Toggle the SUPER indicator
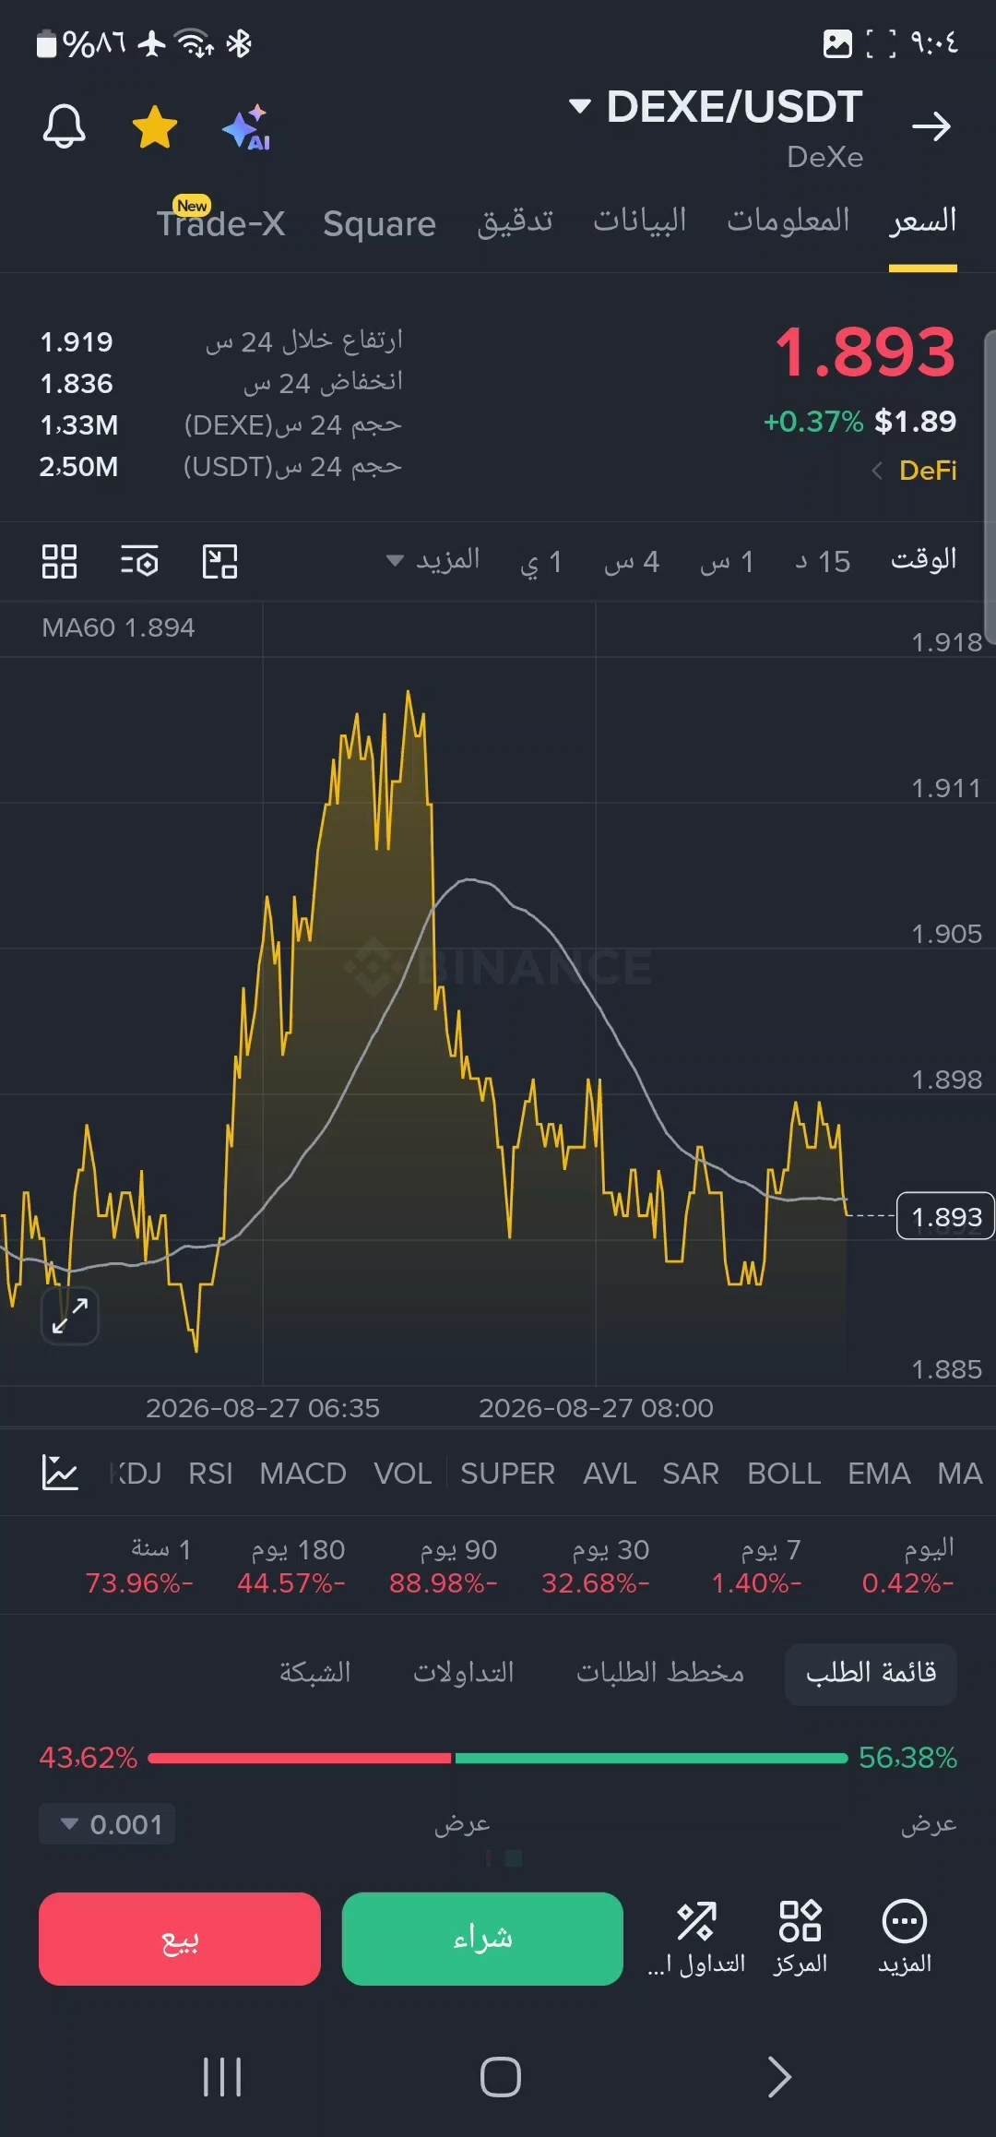 [508, 1474]
